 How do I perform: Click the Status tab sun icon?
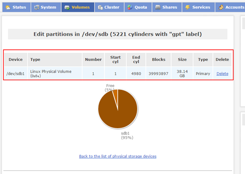(x=8, y=7)
